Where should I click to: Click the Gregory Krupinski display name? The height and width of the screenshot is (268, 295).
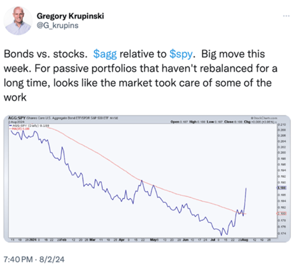[x=70, y=16]
